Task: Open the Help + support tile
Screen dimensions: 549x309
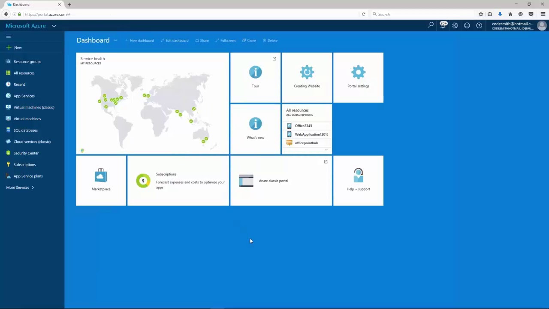Action: (x=358, y=181)
